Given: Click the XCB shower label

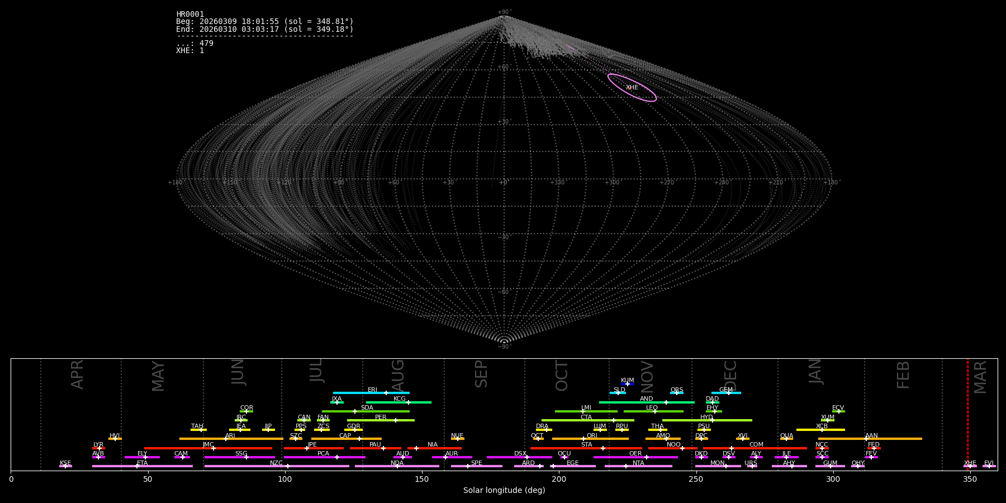Looking at the screenshot, I should tap(822, 426).
